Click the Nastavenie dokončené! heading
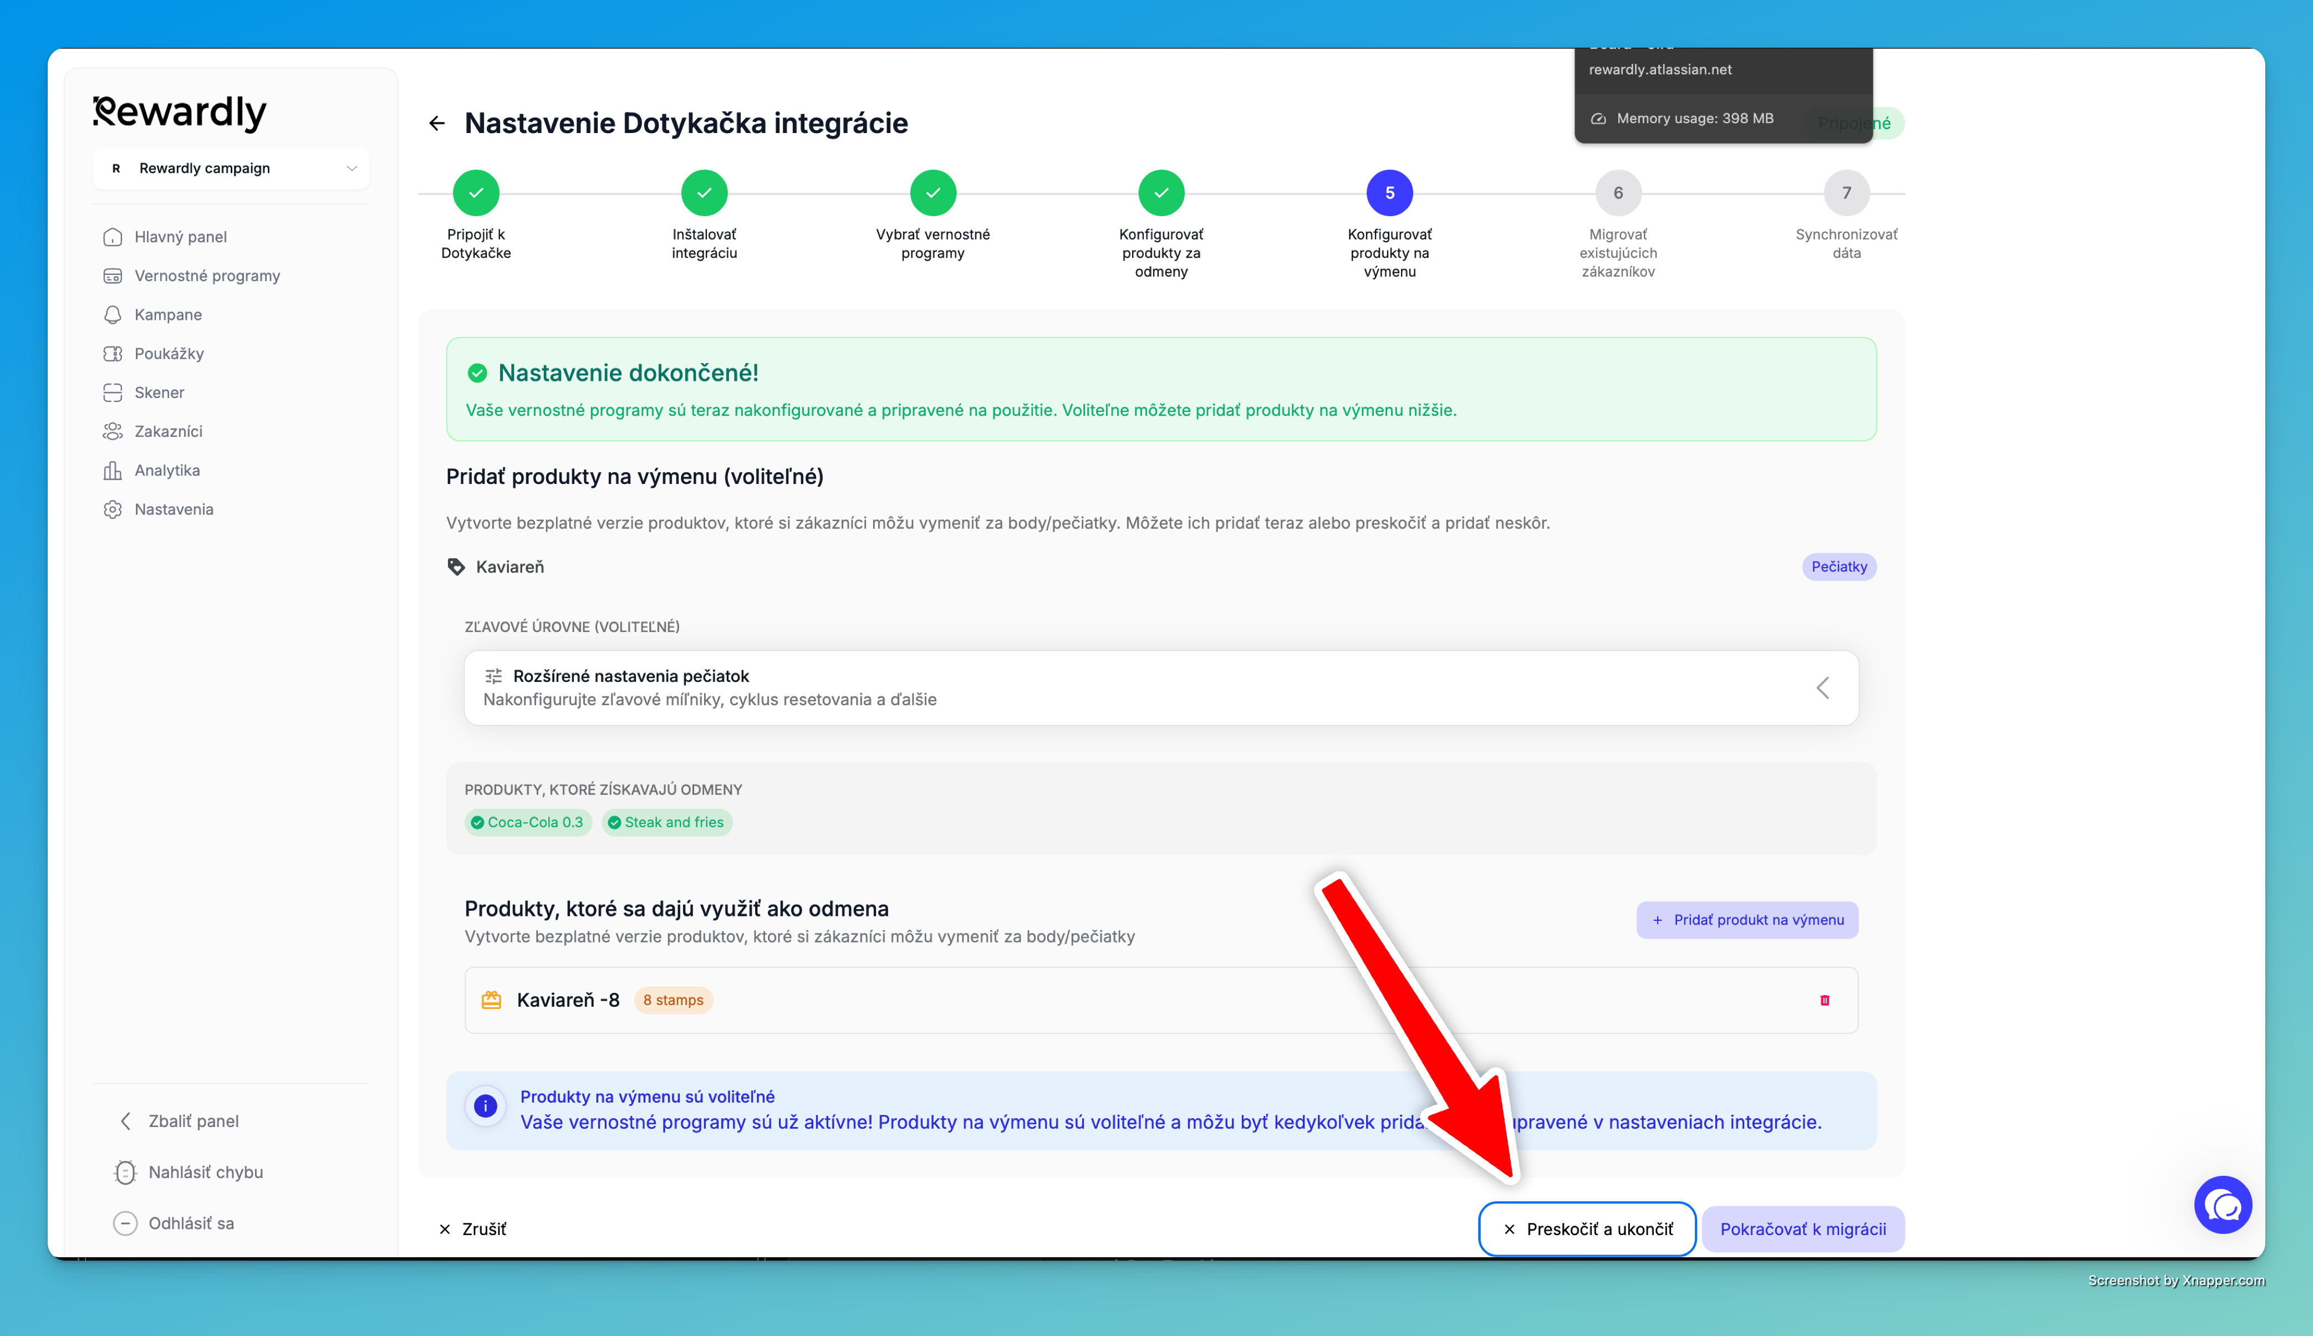 (x=629, y=373)
